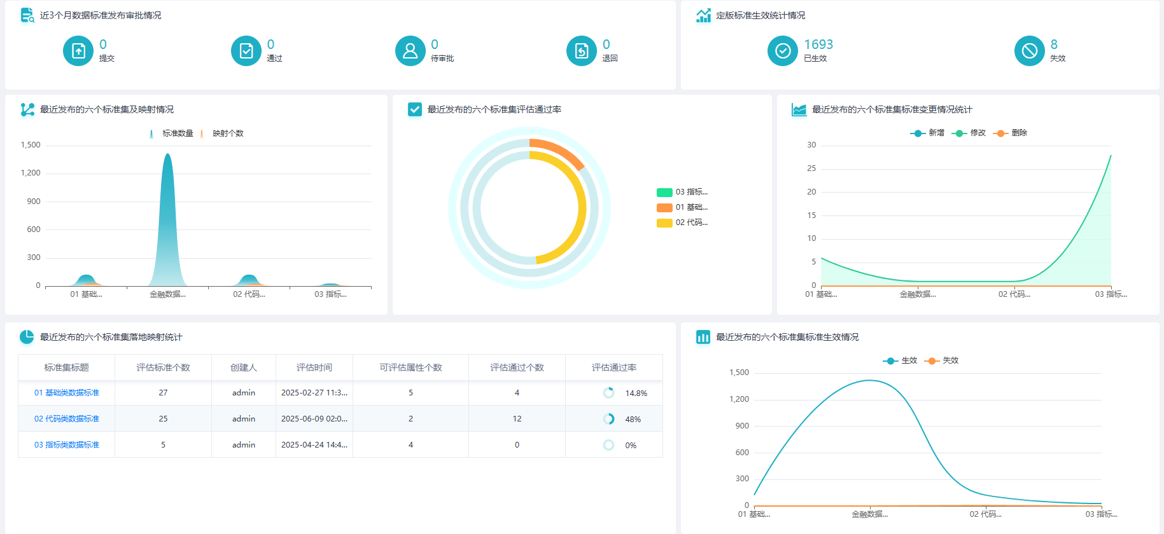Open the 02 代码类数据标准 link
This screenshot has height=534, width=1164.
click(x=67, y=419)
